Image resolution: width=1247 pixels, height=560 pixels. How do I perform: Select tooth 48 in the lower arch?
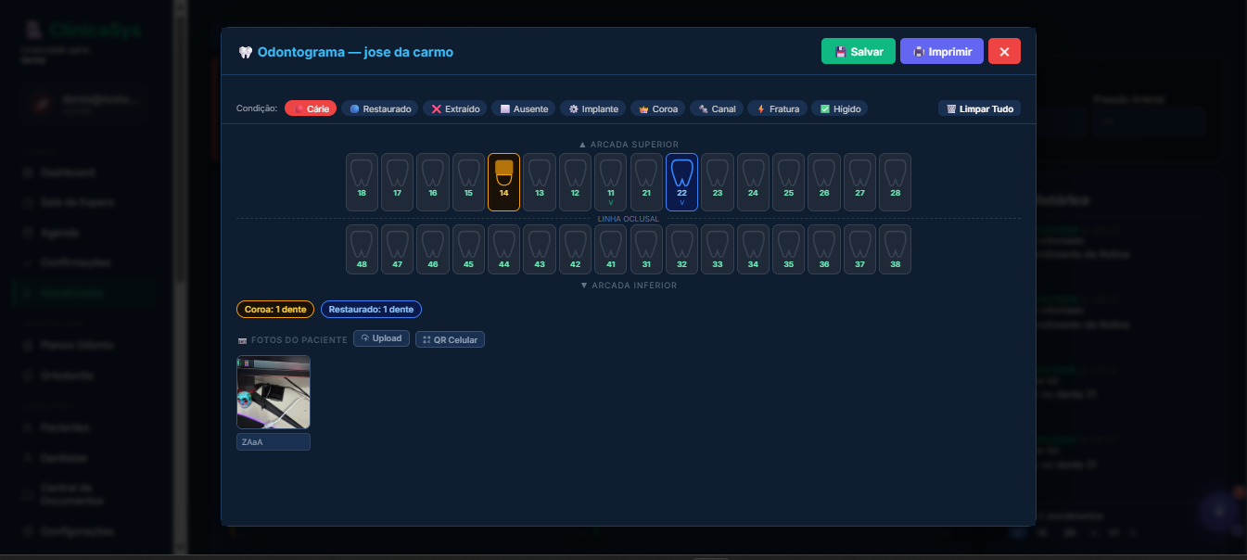point(362,249)
